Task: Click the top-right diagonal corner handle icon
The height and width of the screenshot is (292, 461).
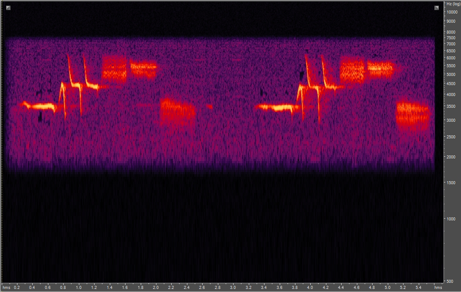Action: tap(436, 7)
